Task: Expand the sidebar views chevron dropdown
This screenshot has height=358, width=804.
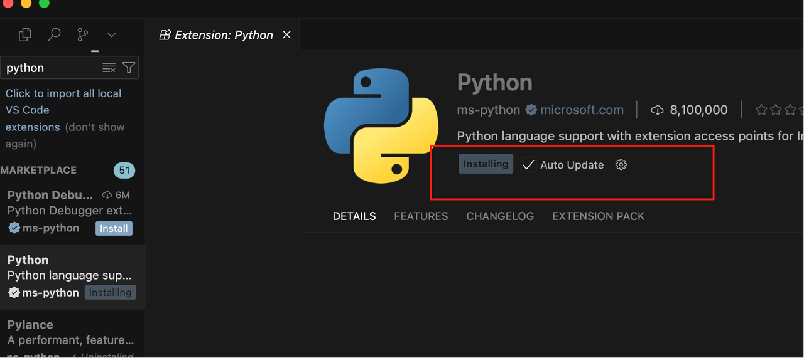Action: (112, 35)
